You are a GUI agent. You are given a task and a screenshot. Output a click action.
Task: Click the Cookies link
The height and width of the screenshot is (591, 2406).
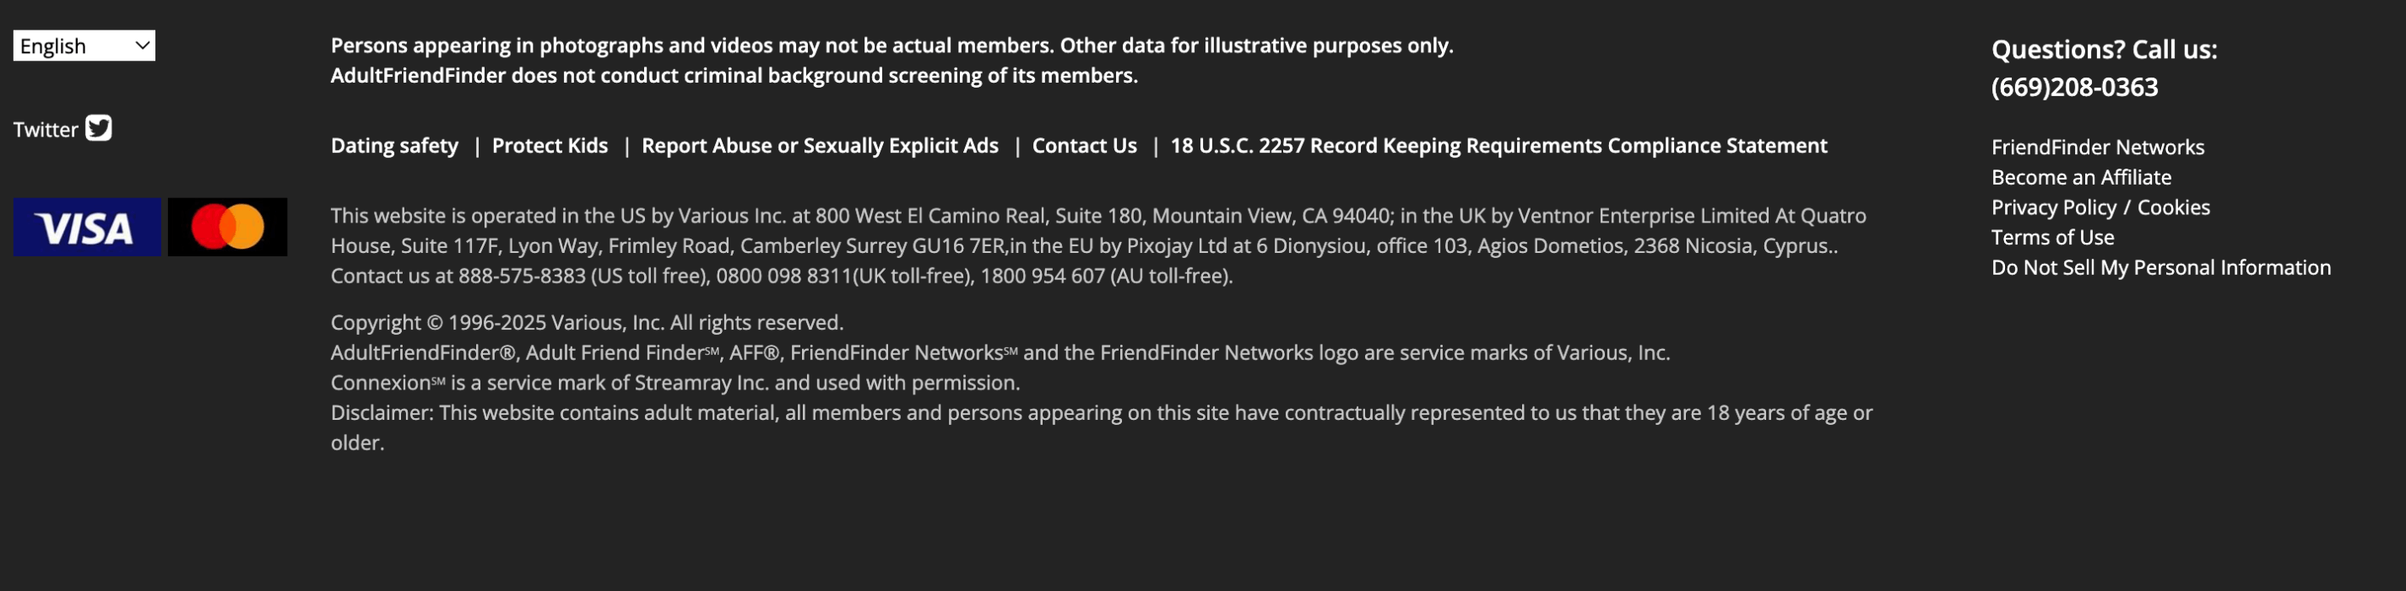pyautogui.click(x=2174, y=207)
